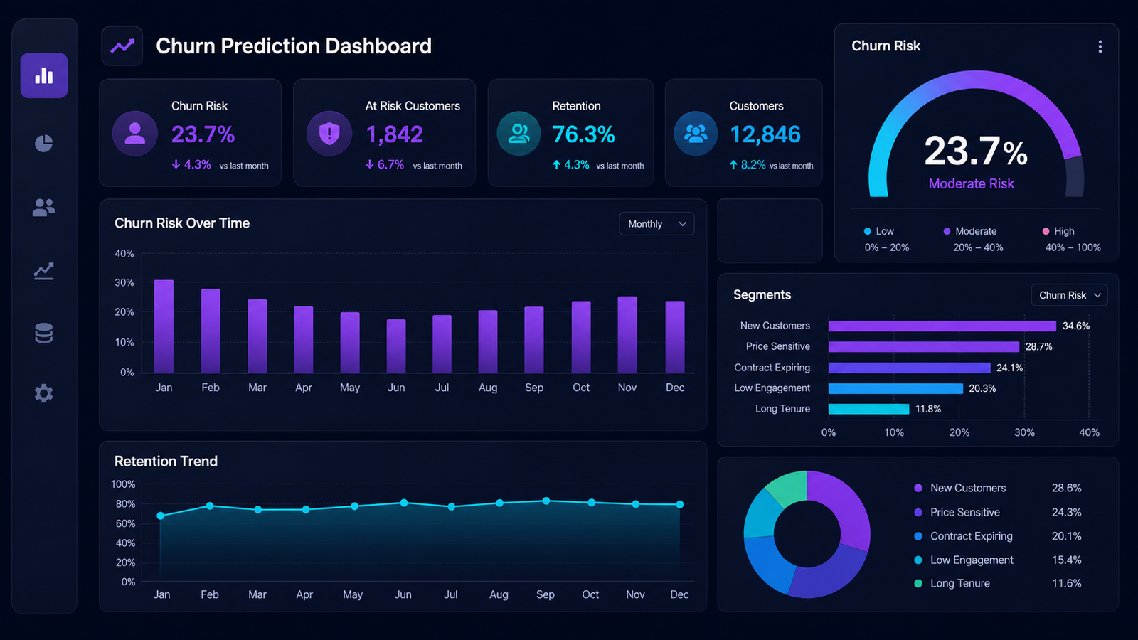Viewport: 1138px width, 640px height.
Task: Open the bar chart dashboard sidebar icon
Action: 44,75
